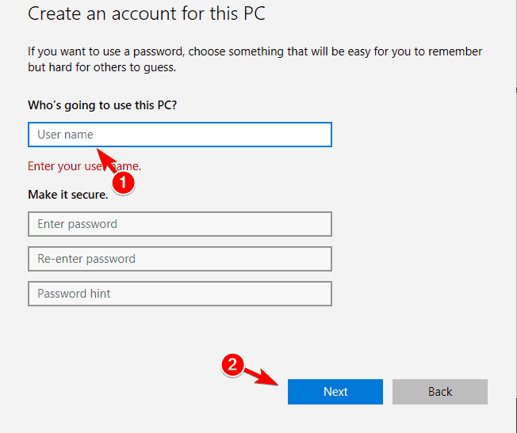
Task: Click the red 'Enter your user name.' error message
Action: coord(84,166)
